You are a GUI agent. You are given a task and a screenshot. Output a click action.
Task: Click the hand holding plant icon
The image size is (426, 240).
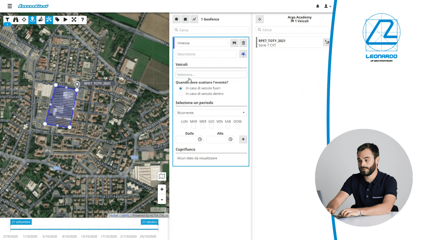pyautogui.click(x=40, y=20)
